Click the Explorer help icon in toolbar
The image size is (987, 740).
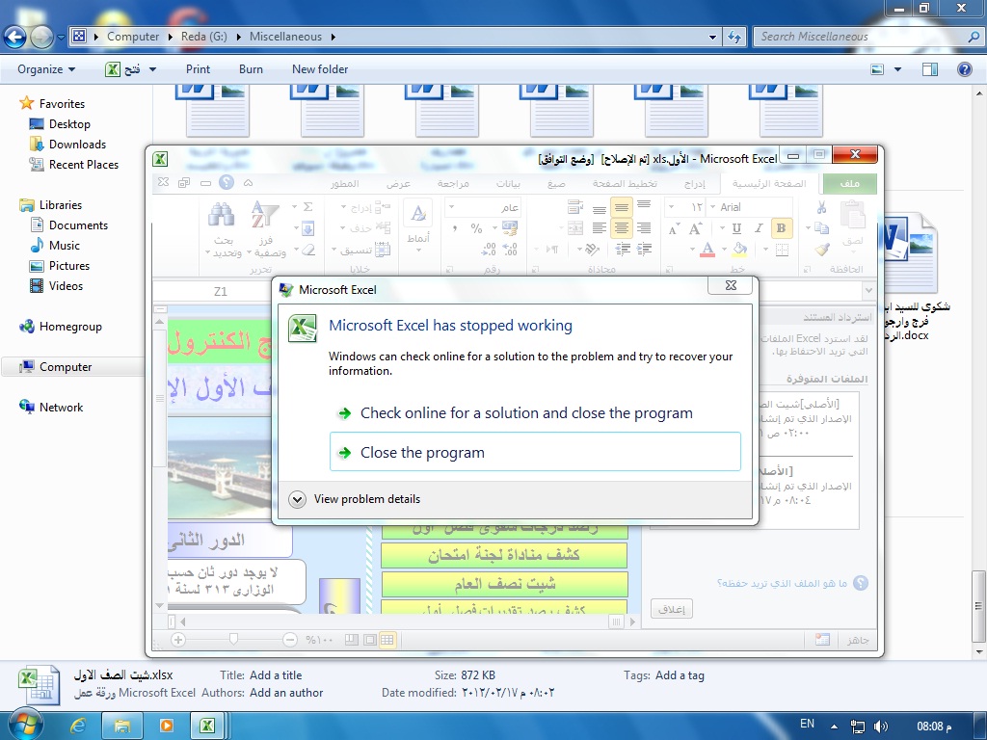(964, 69)
